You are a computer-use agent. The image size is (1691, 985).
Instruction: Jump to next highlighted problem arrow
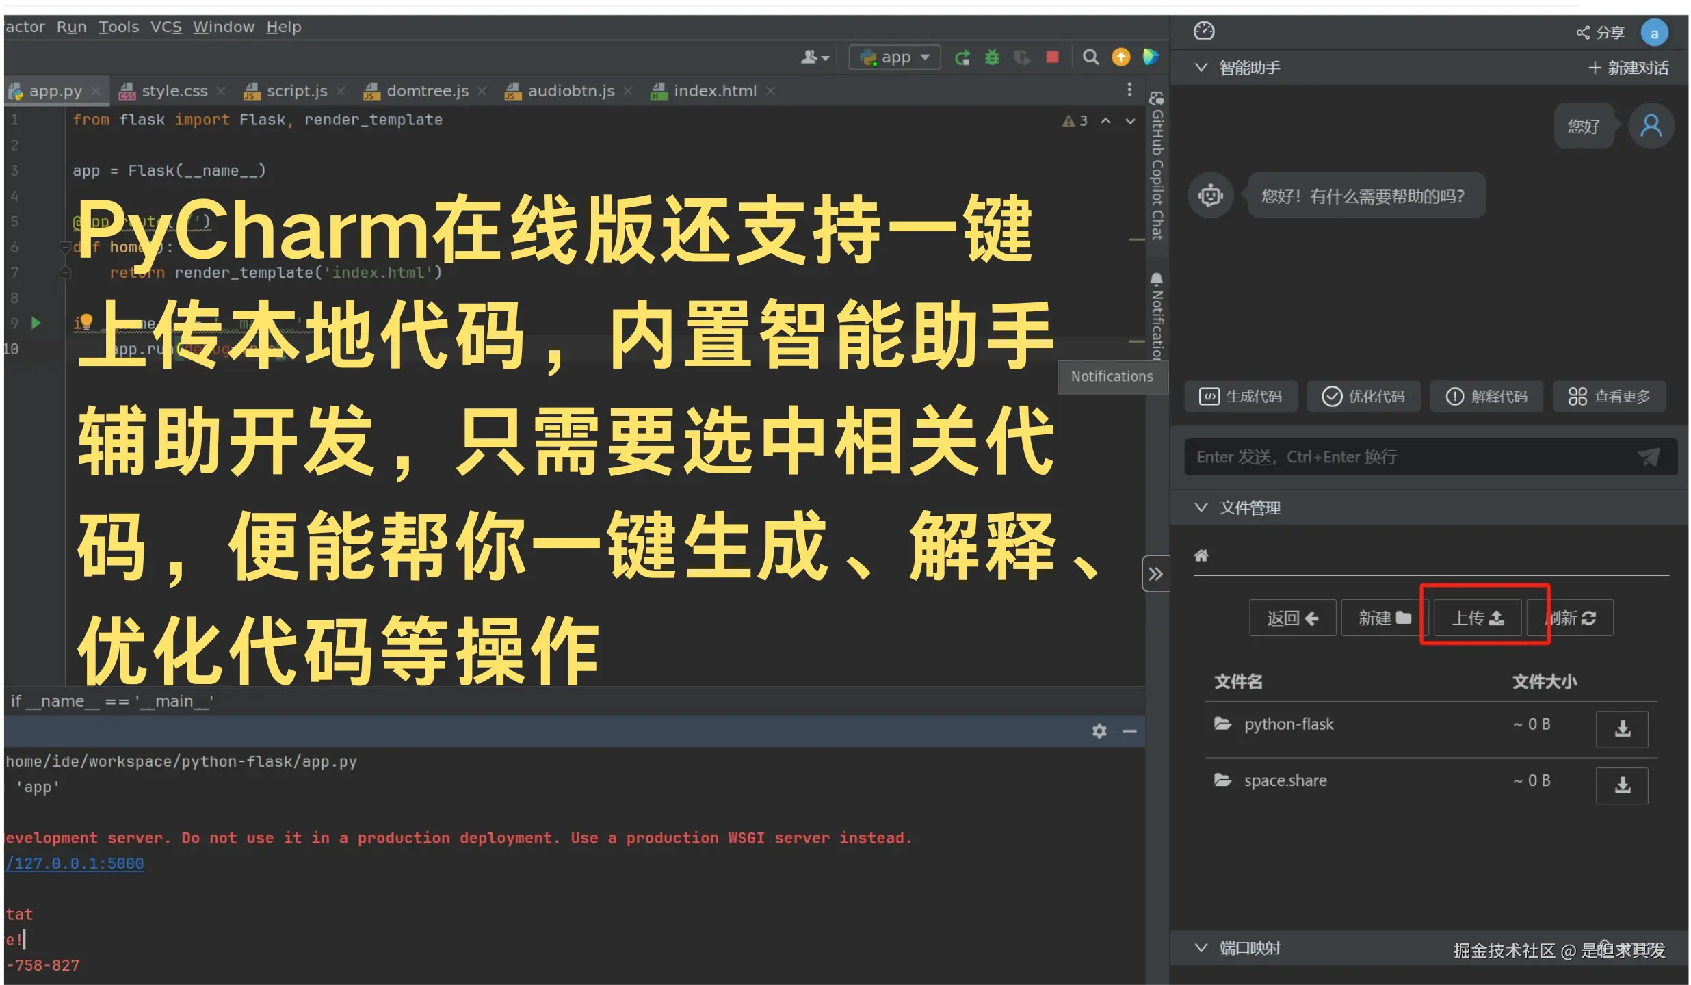tap(1130, 121)
